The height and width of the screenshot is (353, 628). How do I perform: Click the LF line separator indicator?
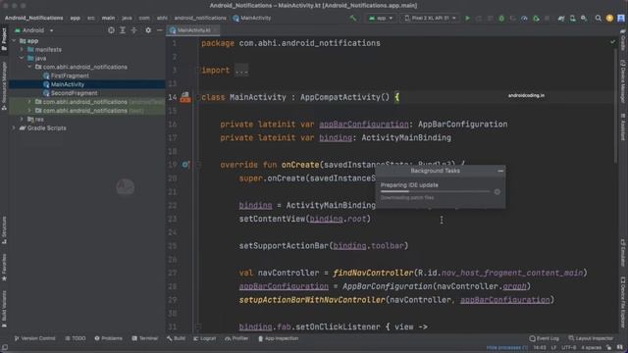click(x=553, y=348)
